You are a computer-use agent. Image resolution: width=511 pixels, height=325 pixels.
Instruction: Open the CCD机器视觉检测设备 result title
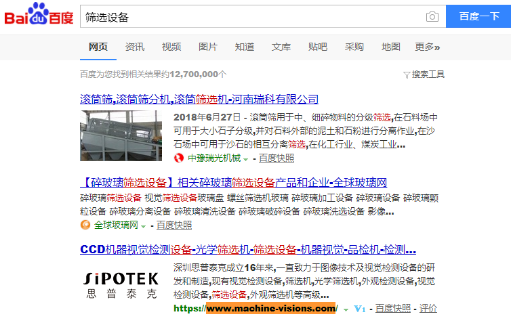(x=248, y=250)
